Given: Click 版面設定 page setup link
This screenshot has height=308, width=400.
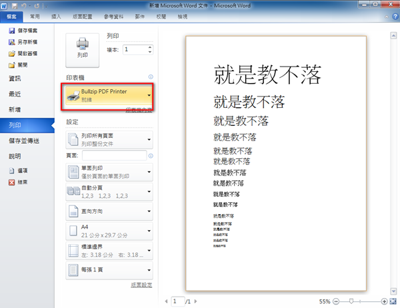Looking at the screenshot, I should point(141,285).
